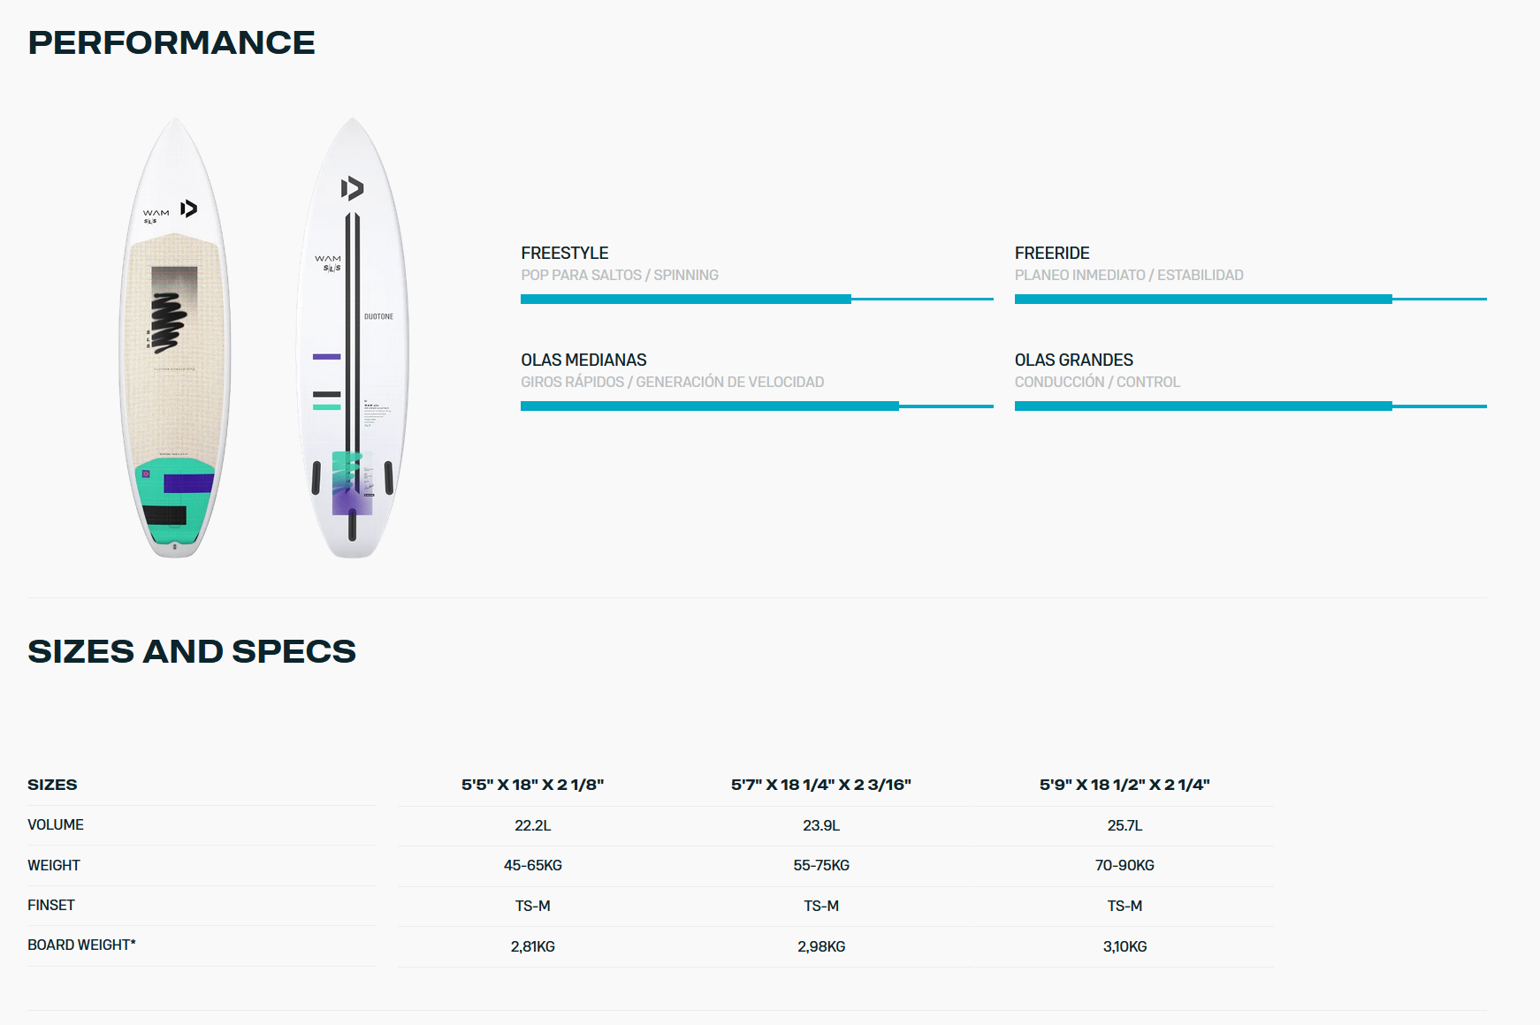Click the Board Weight* row label
This screenshot has width=1540, height=1025.
(x=81, y=945)
